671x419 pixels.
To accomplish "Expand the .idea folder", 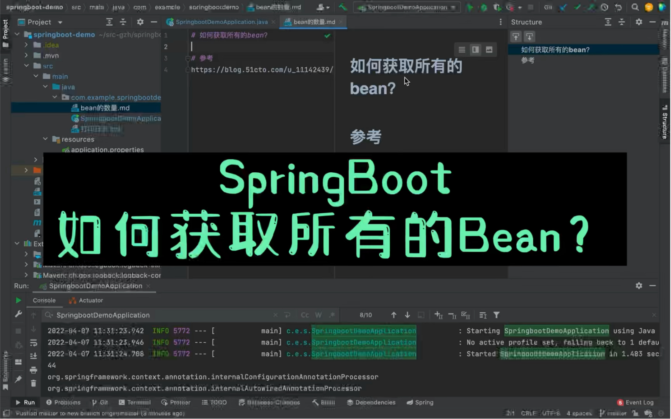I will pyautogui.click(x=26, y=44).
